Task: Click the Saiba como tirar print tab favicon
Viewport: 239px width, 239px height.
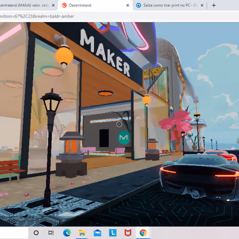Action: point(139,5)
